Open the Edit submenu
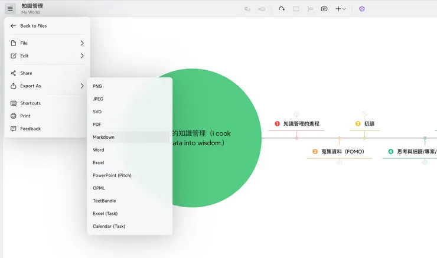The image size is (437, 258). (47, 55)
